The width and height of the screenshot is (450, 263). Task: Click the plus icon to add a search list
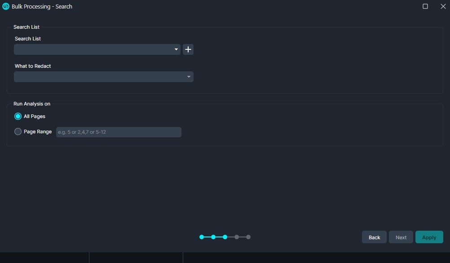188,49
